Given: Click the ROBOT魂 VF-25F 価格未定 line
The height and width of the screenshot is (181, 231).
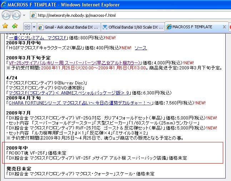Looking at the screenshot, I should click(36, 153).
